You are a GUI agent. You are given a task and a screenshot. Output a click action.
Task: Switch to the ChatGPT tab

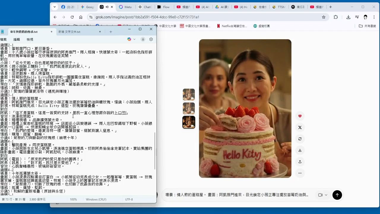coord(145,7)
